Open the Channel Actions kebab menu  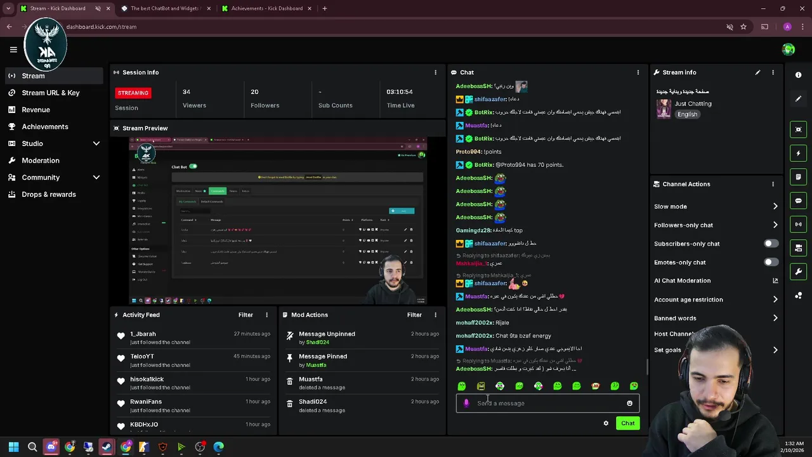(x=773, y=184)
